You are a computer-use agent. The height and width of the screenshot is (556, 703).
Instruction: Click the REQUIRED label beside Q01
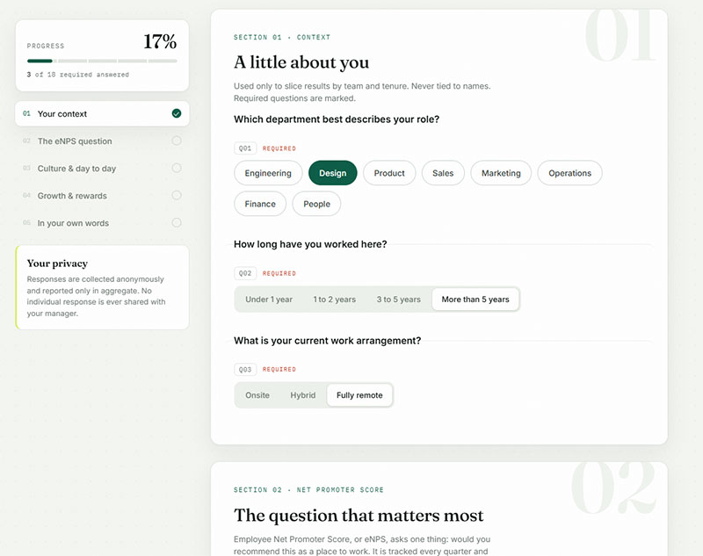[x=279, y=148]
